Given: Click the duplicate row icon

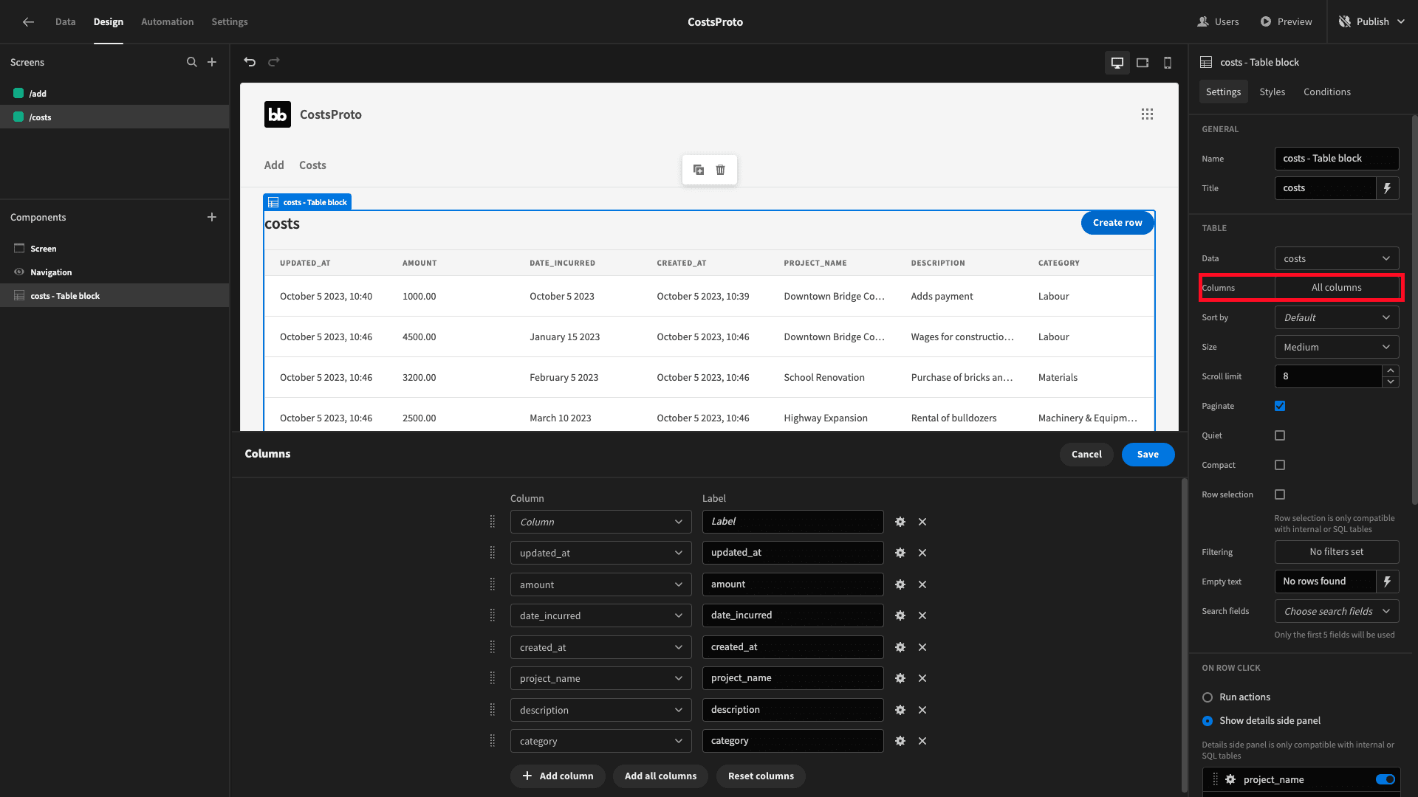Looking at the screenshot, I should tap(699, 170).
